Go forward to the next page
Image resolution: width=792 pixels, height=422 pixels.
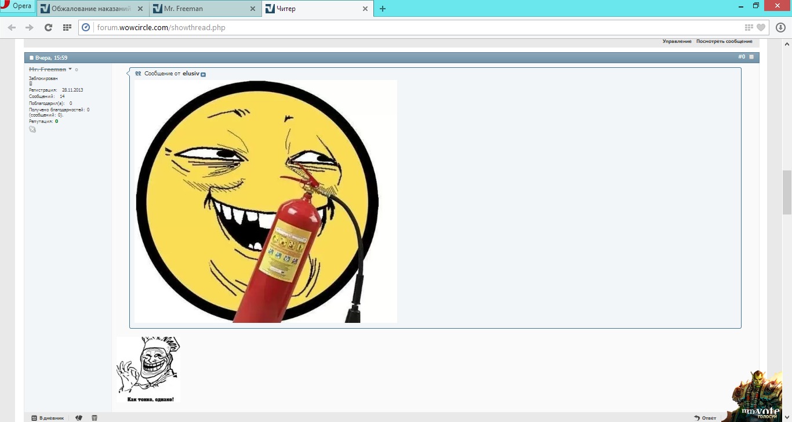point(30,27)
